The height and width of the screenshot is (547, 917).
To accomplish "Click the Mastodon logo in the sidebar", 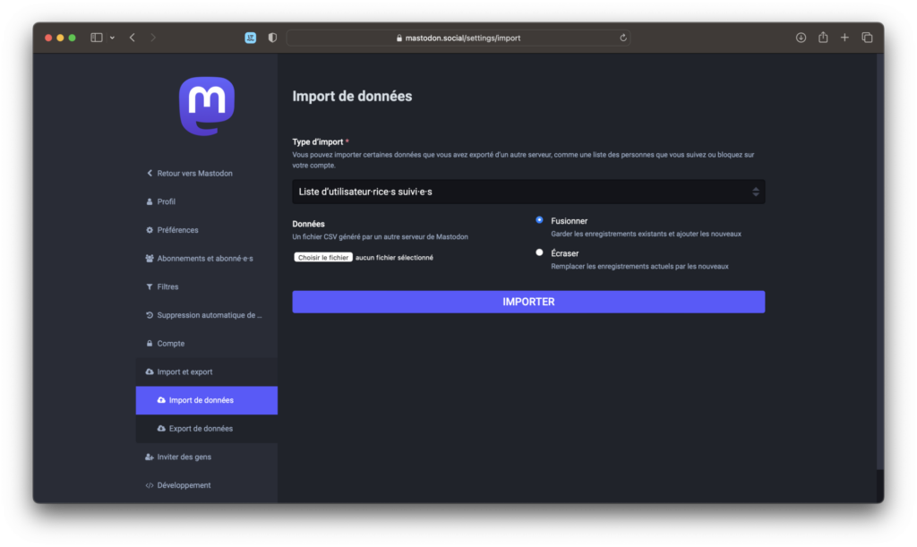I will coord(207,106).
